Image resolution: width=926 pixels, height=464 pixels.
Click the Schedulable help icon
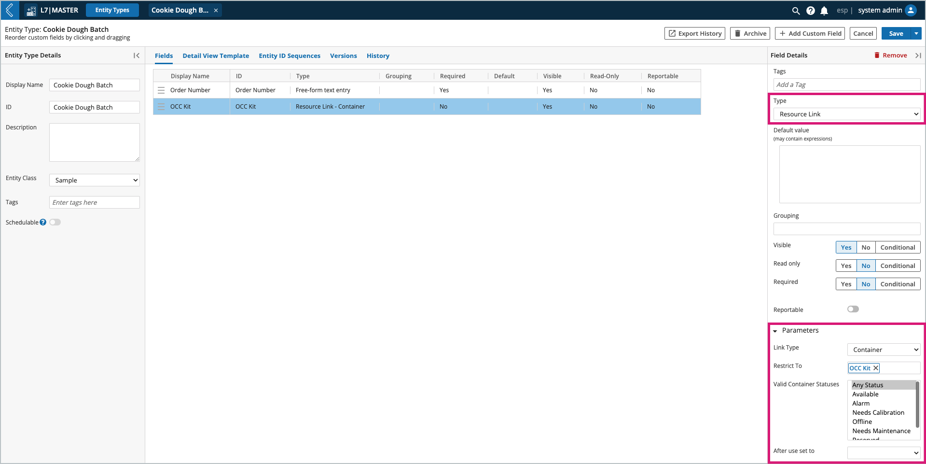43,222
